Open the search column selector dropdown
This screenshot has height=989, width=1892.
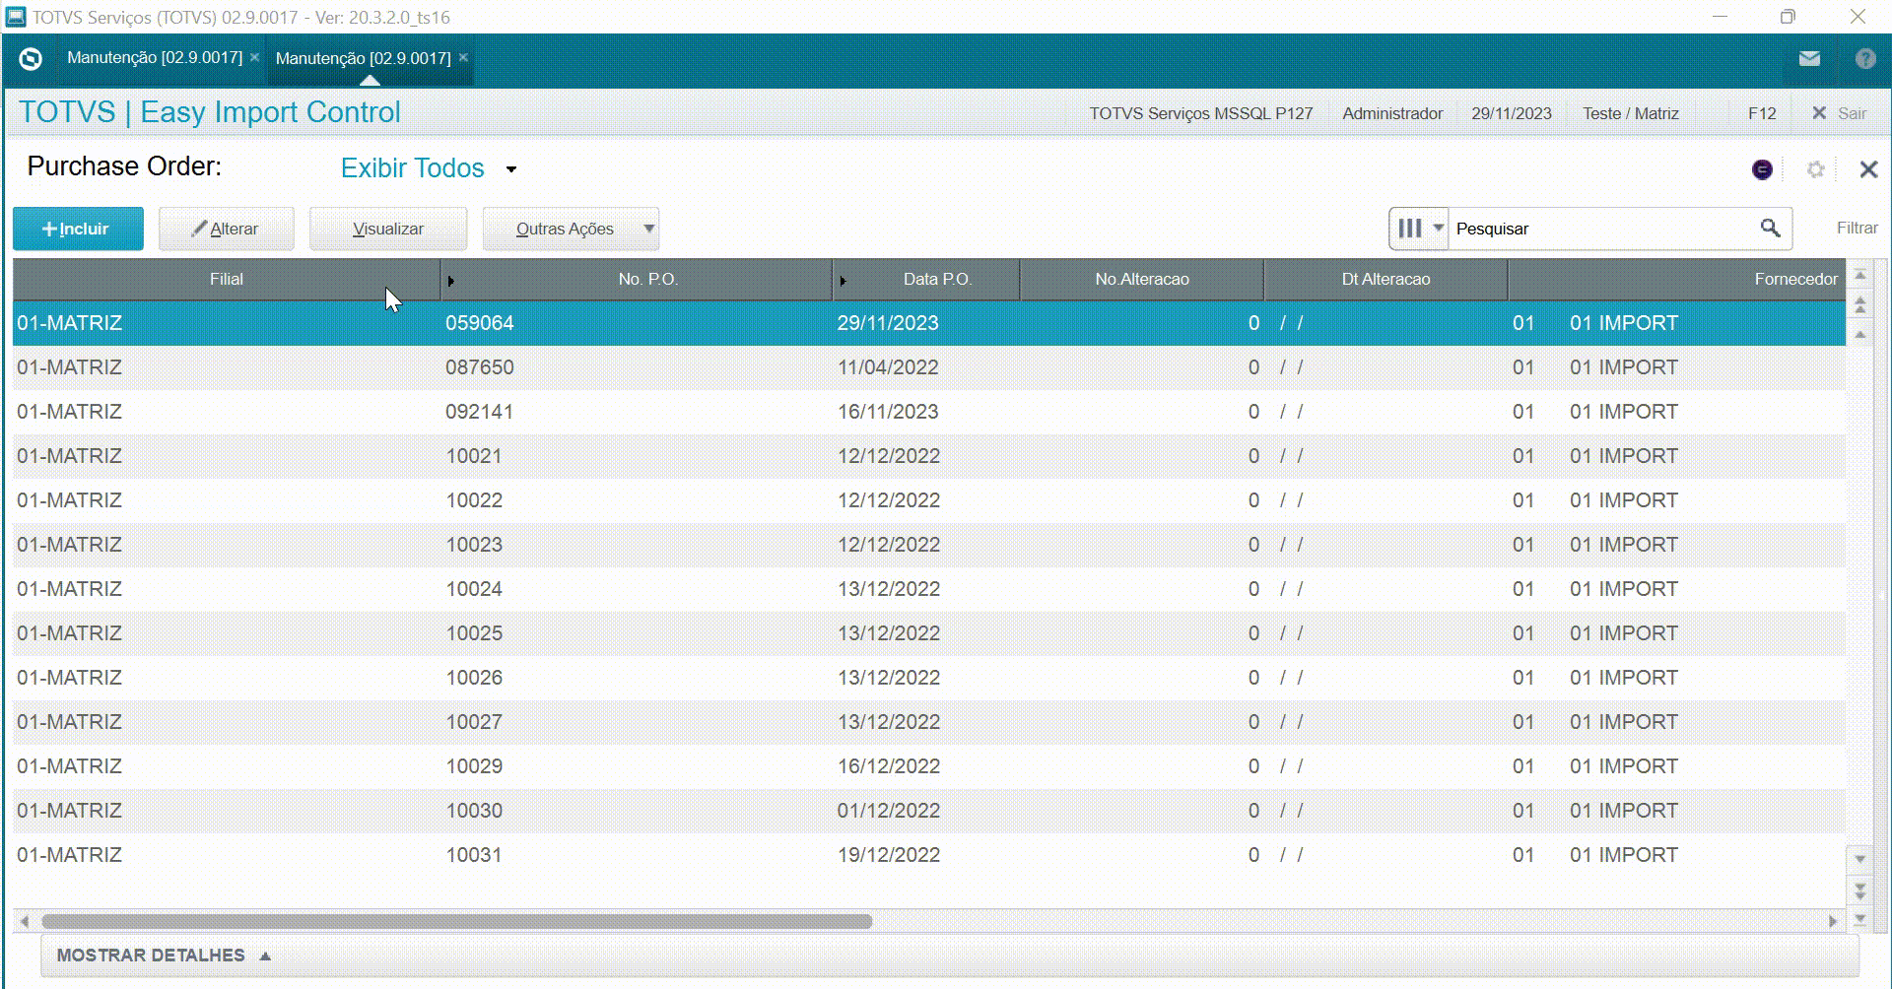(1419, 229)
